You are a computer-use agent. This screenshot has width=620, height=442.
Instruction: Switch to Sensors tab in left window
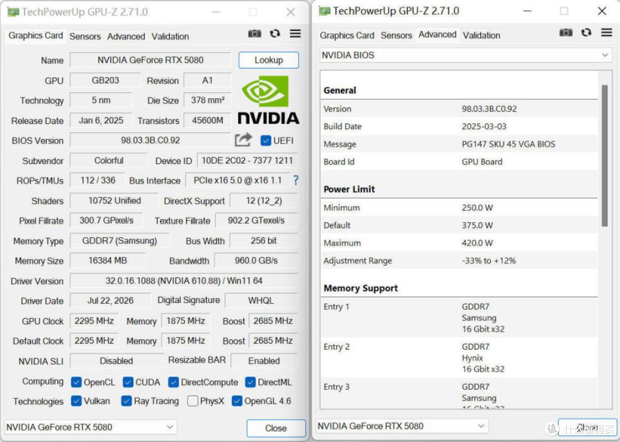coord(85,36)
